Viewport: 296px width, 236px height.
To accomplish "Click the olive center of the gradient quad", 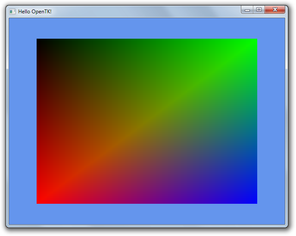I will pos(147,121).
